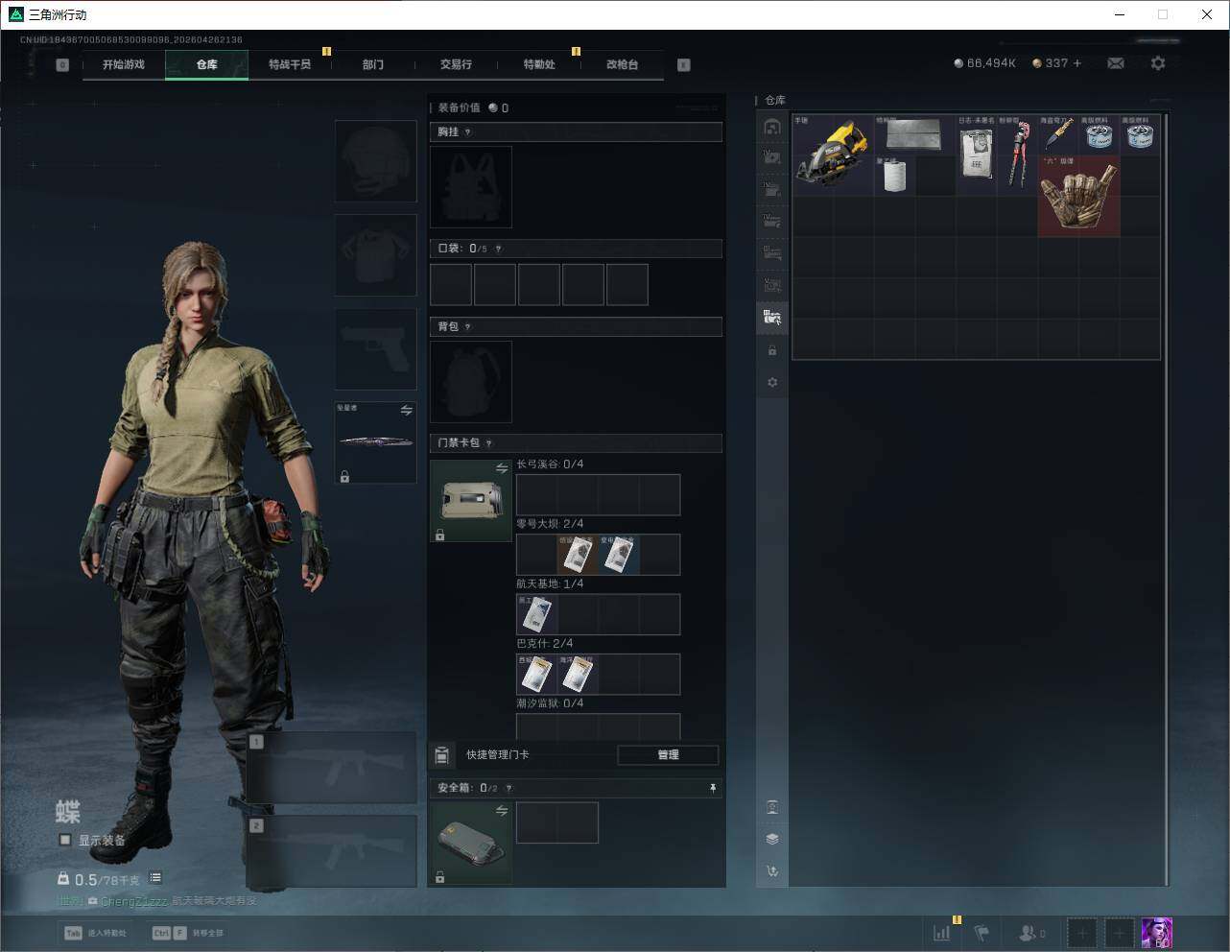Click the body armor equipment slot
This screenshot has height=952, width=1230.
click(x=376, y=255)
